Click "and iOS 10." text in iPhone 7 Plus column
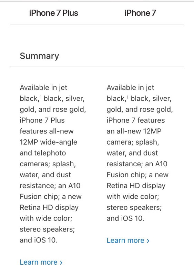Image resolution: width=194 pixels, height=276 pixels. [39, 240]
